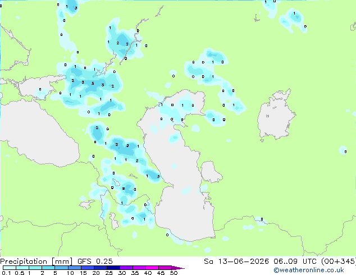Select the 40 mm magenta legend swatch
356x275 pixels.
[x=152, y=268]
